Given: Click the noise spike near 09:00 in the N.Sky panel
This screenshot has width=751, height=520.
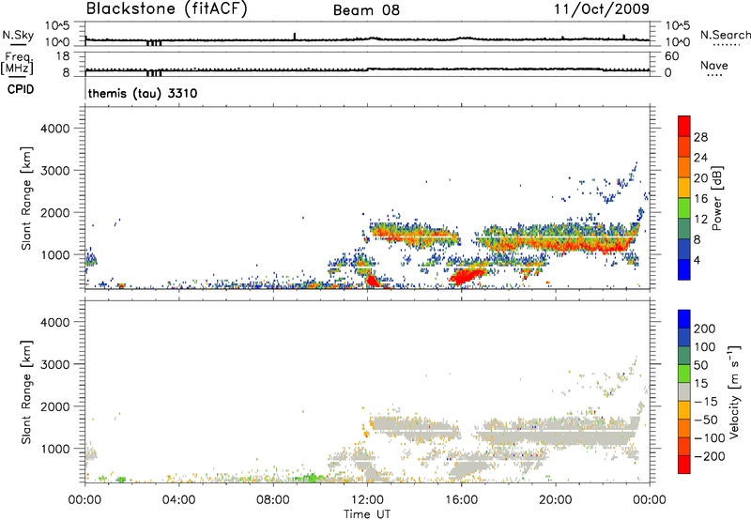Looking at the screenshot, I should tap(295, 36).
